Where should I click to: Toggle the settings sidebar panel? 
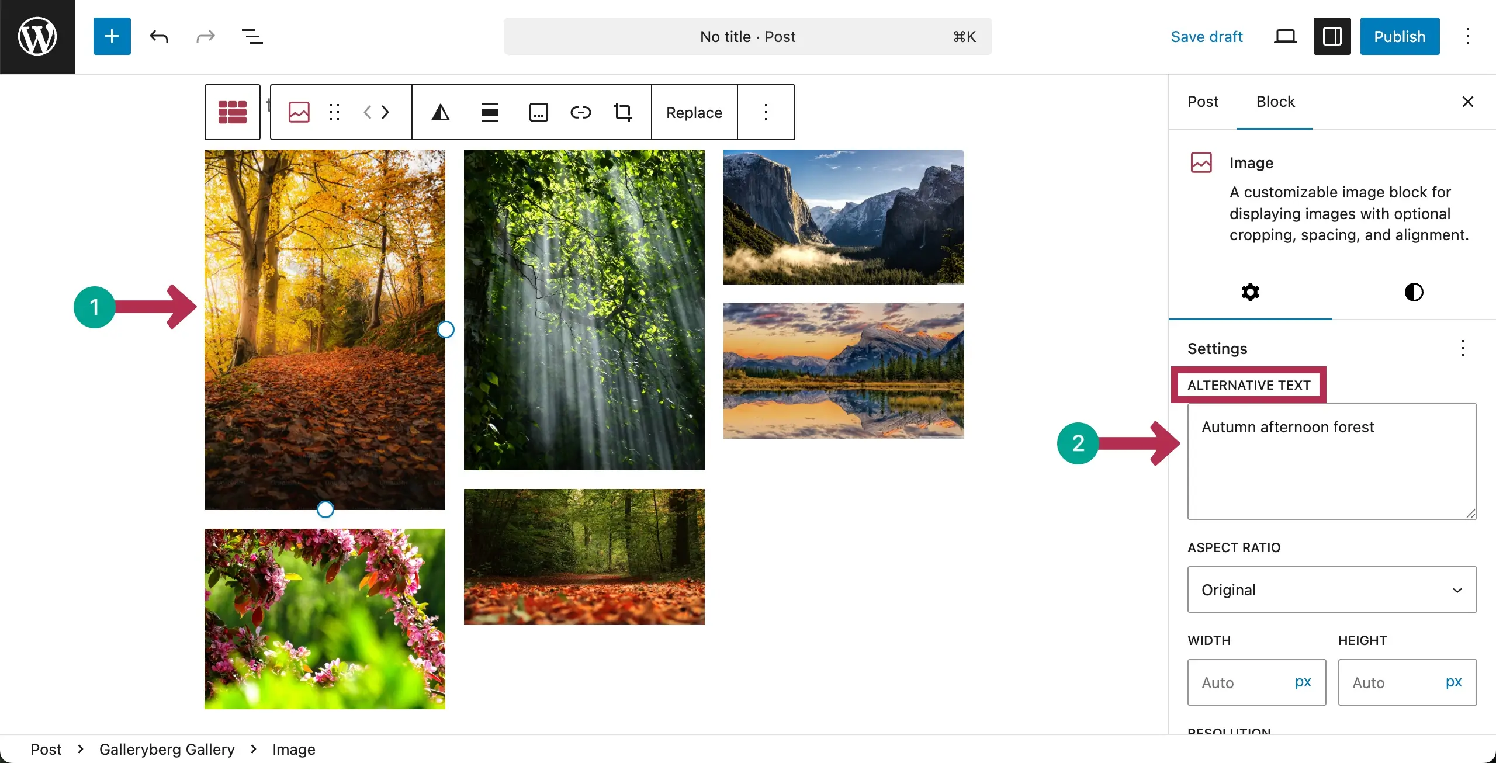coord(1331,36)
